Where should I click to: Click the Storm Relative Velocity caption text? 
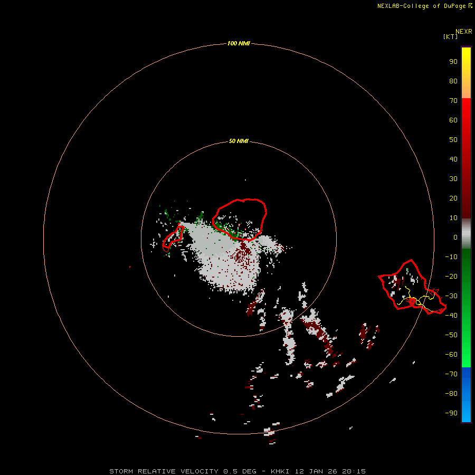pyautogui.click(x=237, y=471)
